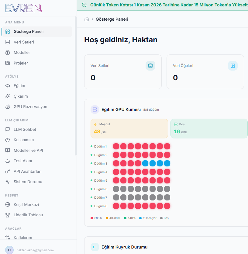Click the lightning icon in Meşgul card
The width and height of the screenshot is (248, 254).
pos(96,124)
